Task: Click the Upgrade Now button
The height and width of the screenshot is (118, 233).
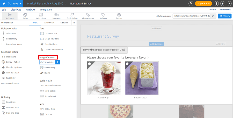Action: (203, 4)
